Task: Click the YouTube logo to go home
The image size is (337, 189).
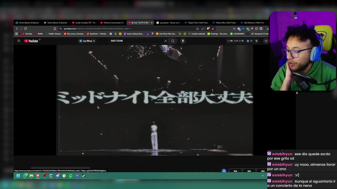Action: [x=32, y=41]
